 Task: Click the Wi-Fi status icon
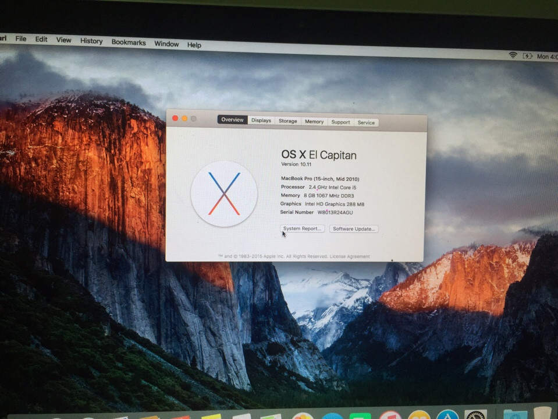tap(513, 55)
